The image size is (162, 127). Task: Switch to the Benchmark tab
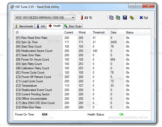coord(24,26)
